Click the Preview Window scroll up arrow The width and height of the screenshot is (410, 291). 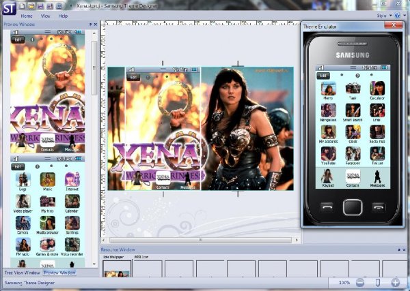pos(94,33)
